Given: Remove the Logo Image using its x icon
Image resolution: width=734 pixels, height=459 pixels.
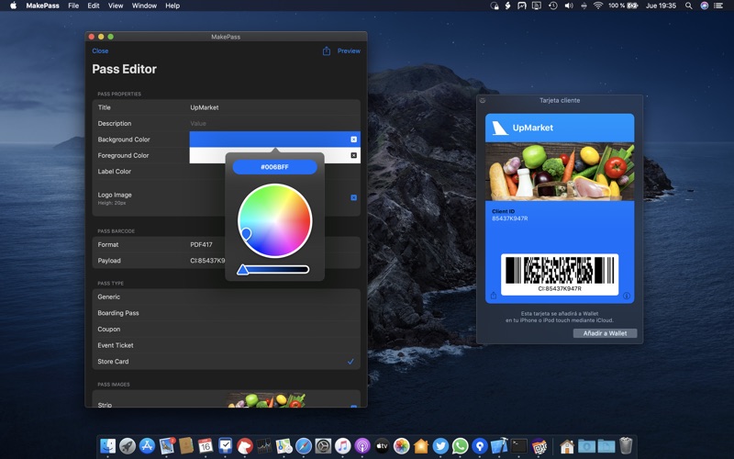Looking at the screenshot, I should (354, 197).
